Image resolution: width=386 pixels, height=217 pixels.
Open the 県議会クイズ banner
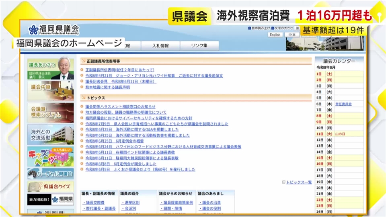click(51, 187)
